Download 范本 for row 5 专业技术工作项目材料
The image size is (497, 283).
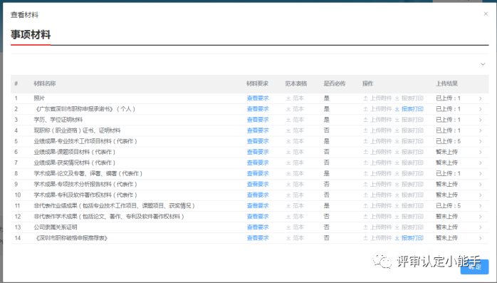click(x=295, y=141)
